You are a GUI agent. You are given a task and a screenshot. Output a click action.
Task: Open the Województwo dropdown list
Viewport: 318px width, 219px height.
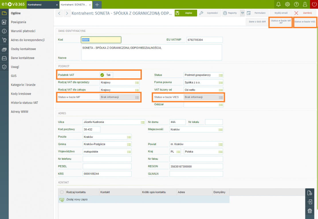[129, 152]
